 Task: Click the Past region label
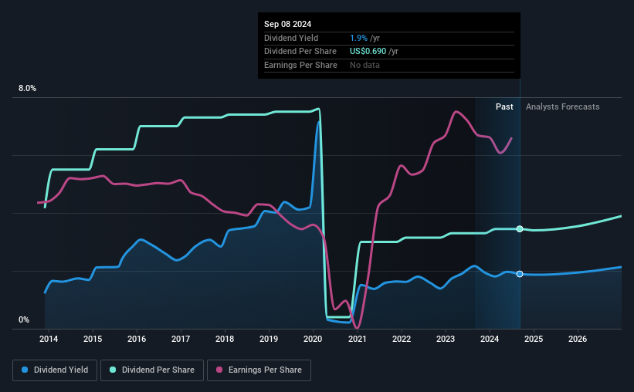pyautogui.click(x=504, y=106)
